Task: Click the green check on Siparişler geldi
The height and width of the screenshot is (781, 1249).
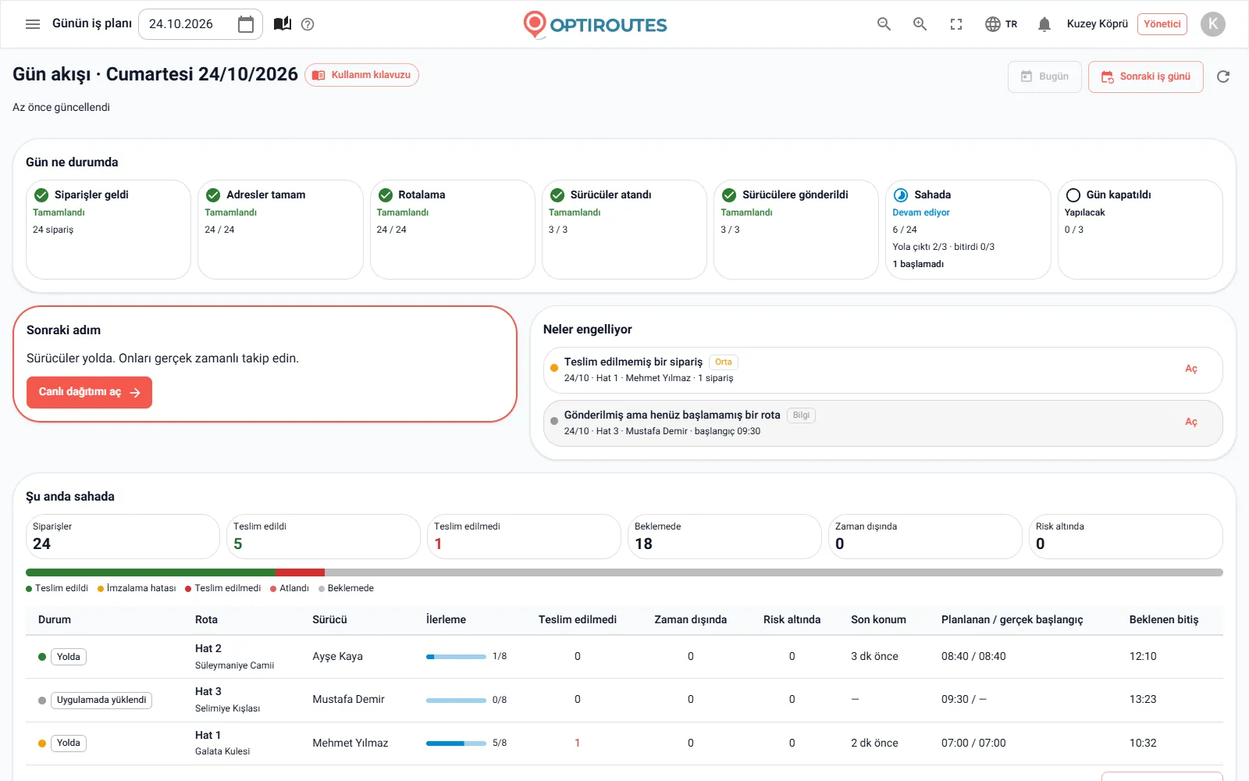Action: [x=41, y=195]
